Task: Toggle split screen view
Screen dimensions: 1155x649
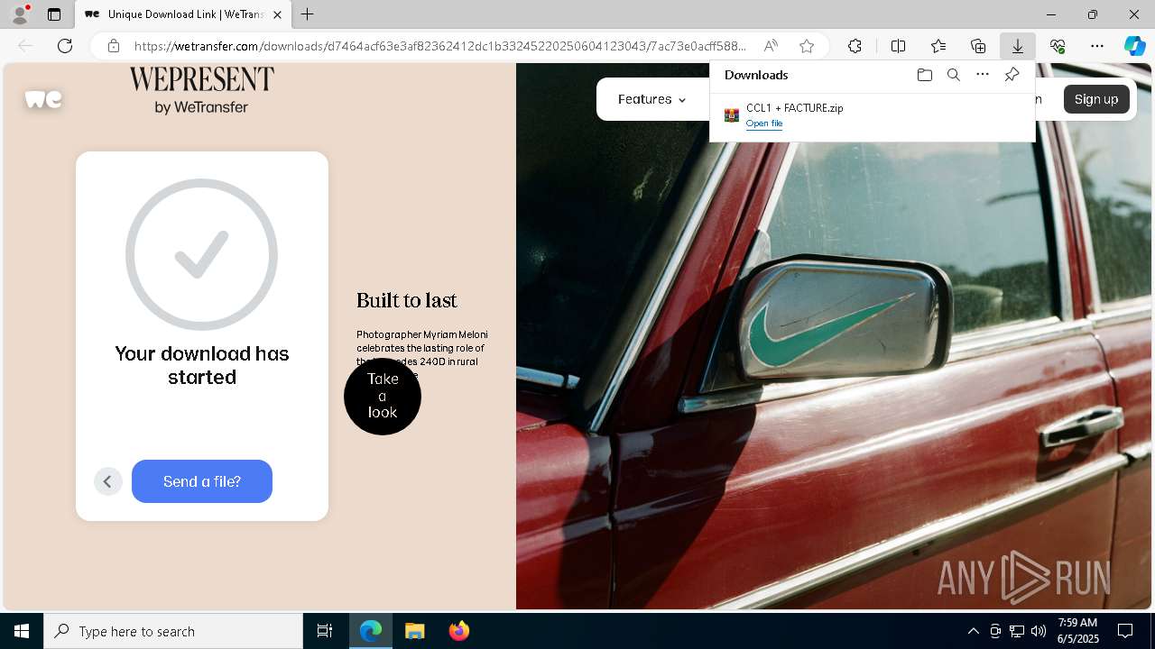Action: coord(899,46)
